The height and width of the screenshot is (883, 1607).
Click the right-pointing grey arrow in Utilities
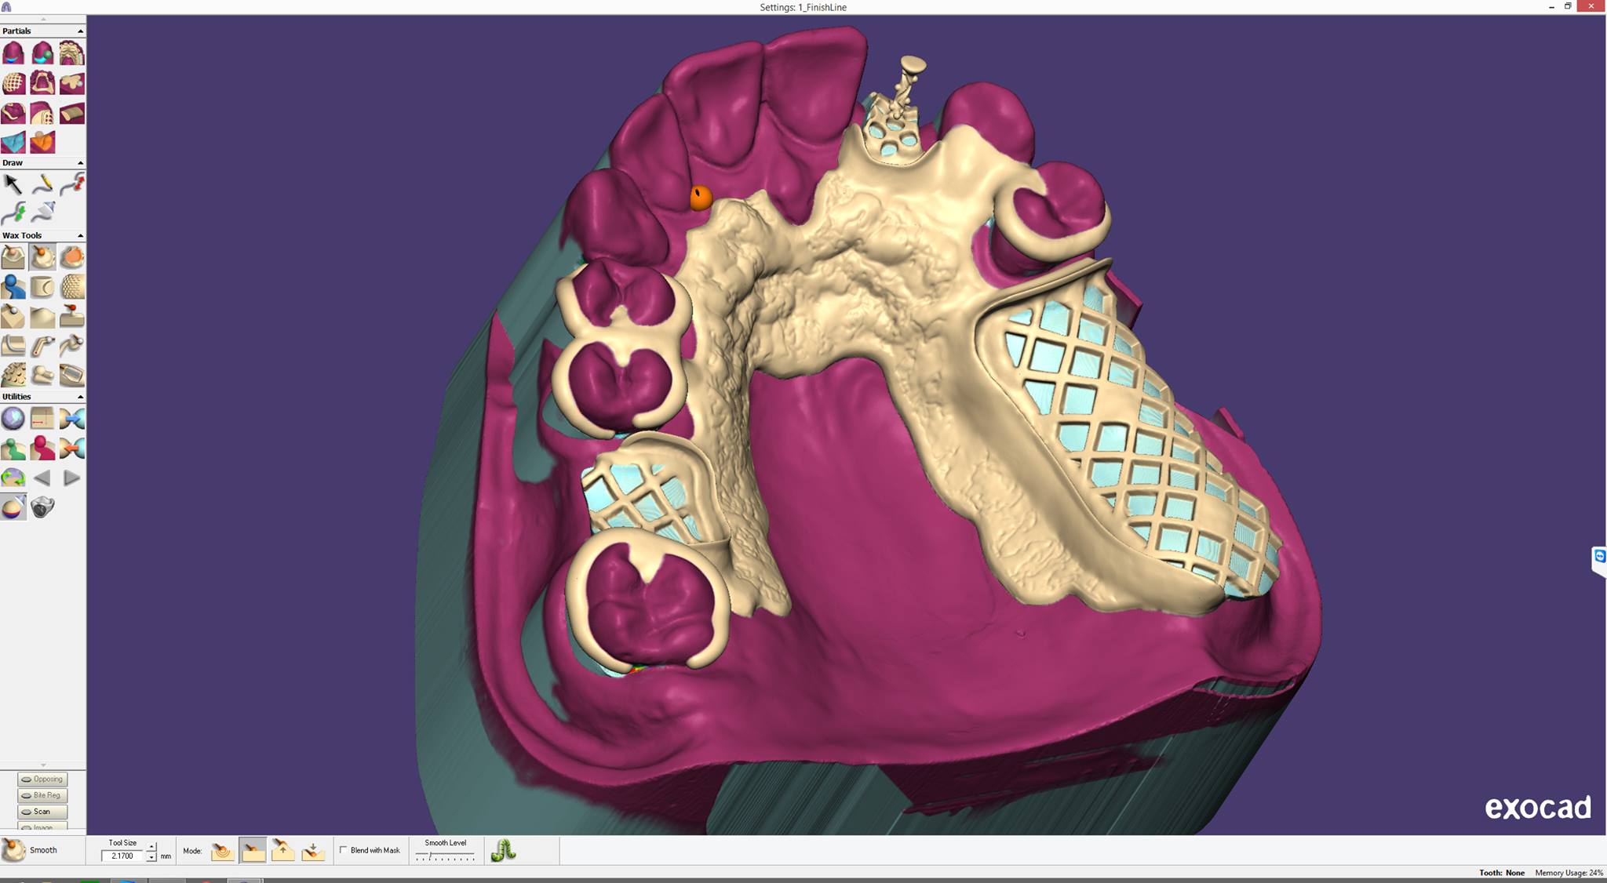click(71, 478)
